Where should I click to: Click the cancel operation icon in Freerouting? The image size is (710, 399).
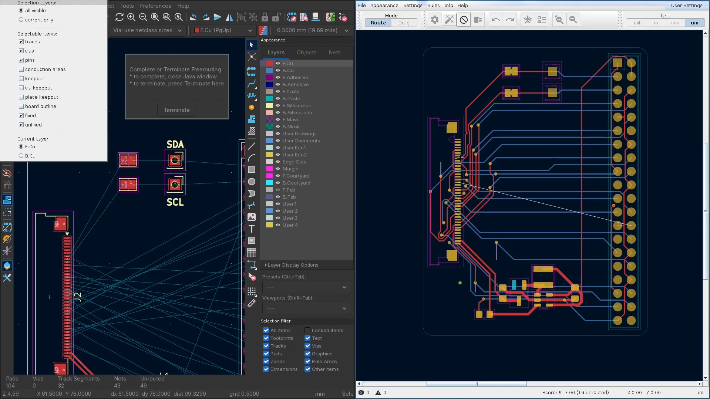click(464, 20)
